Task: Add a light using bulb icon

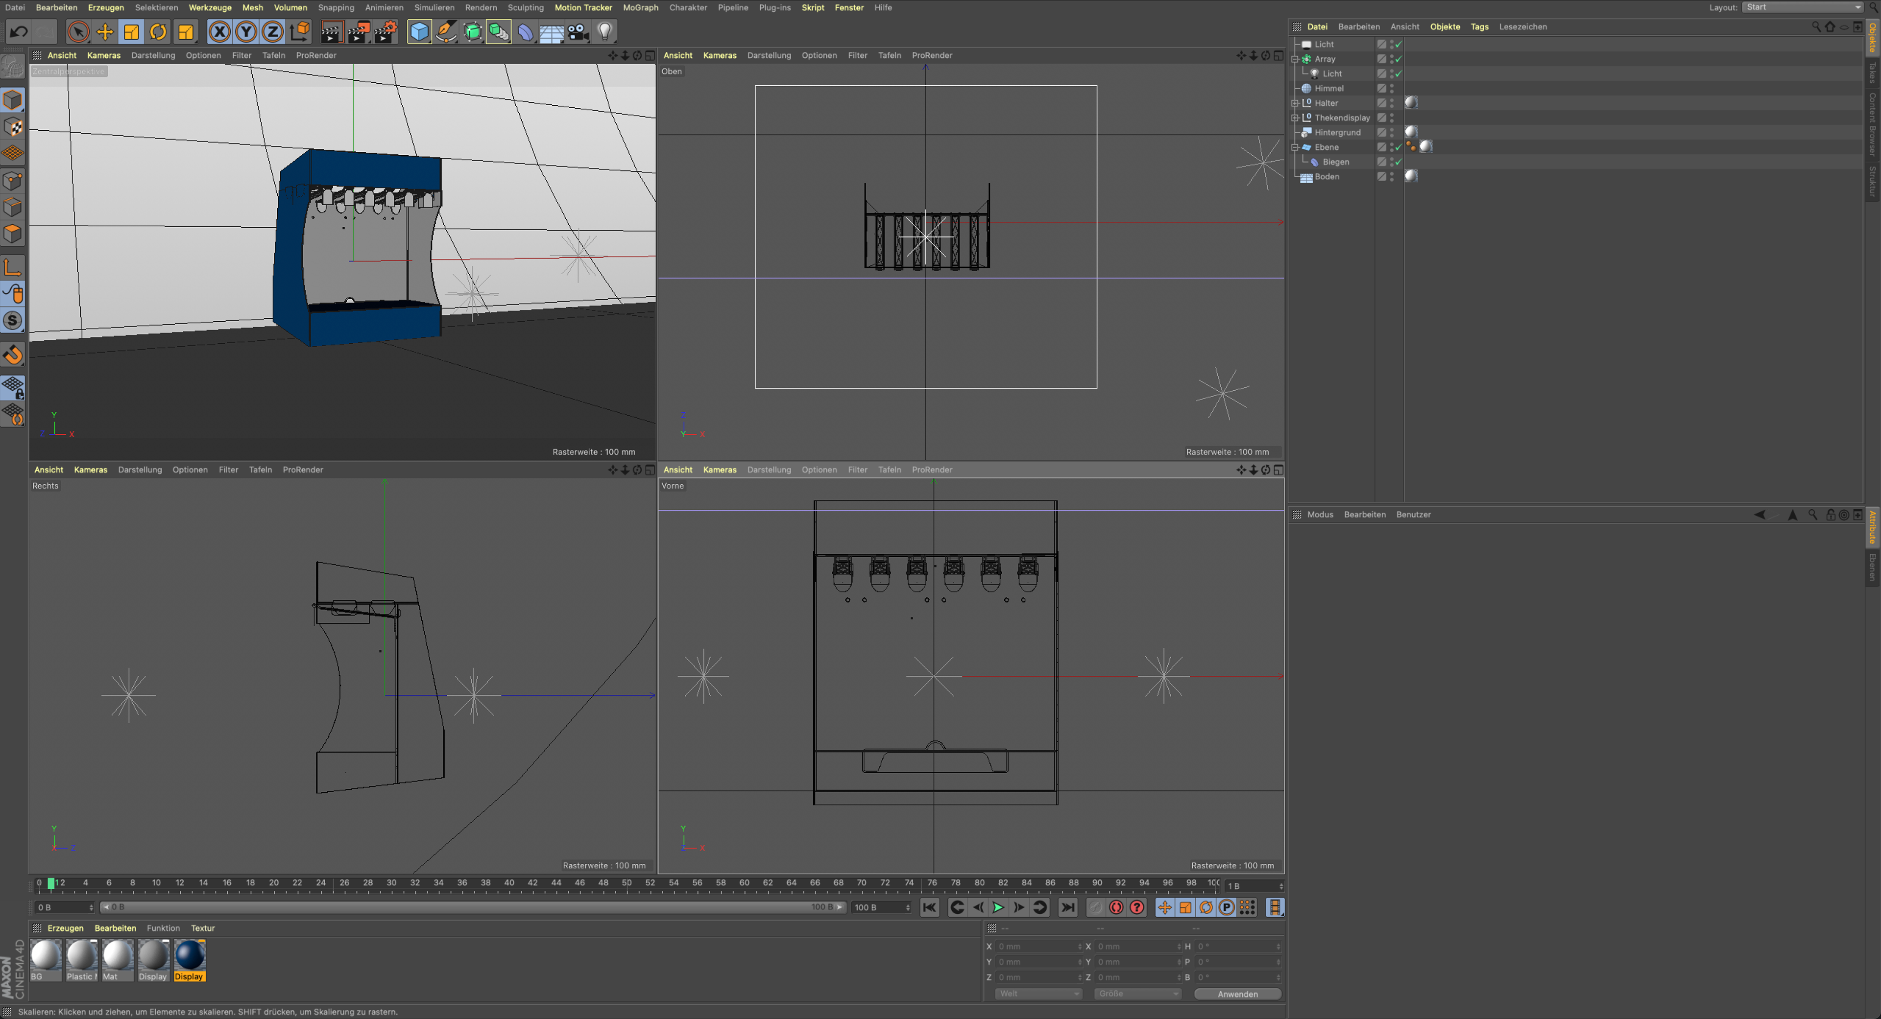Action: (604, 31)
